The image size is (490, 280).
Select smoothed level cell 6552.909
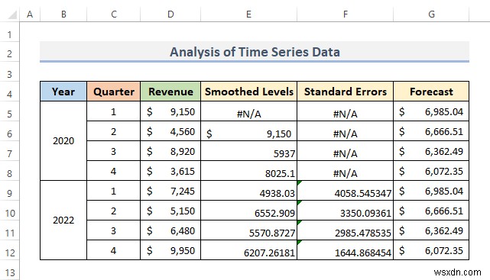click(x=248, y=211)
